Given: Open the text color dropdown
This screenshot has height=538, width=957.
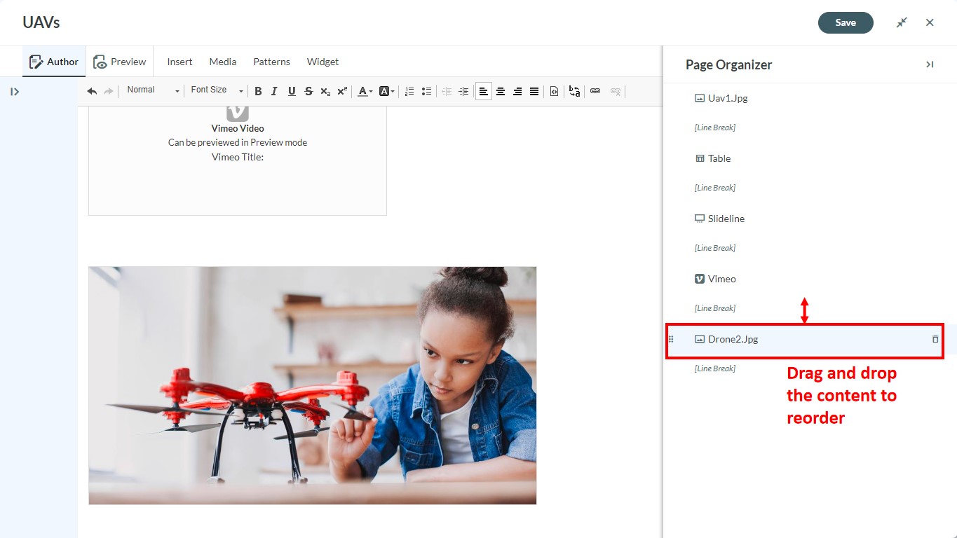Looking at the screenshot, I should click(x=365, y=91).
